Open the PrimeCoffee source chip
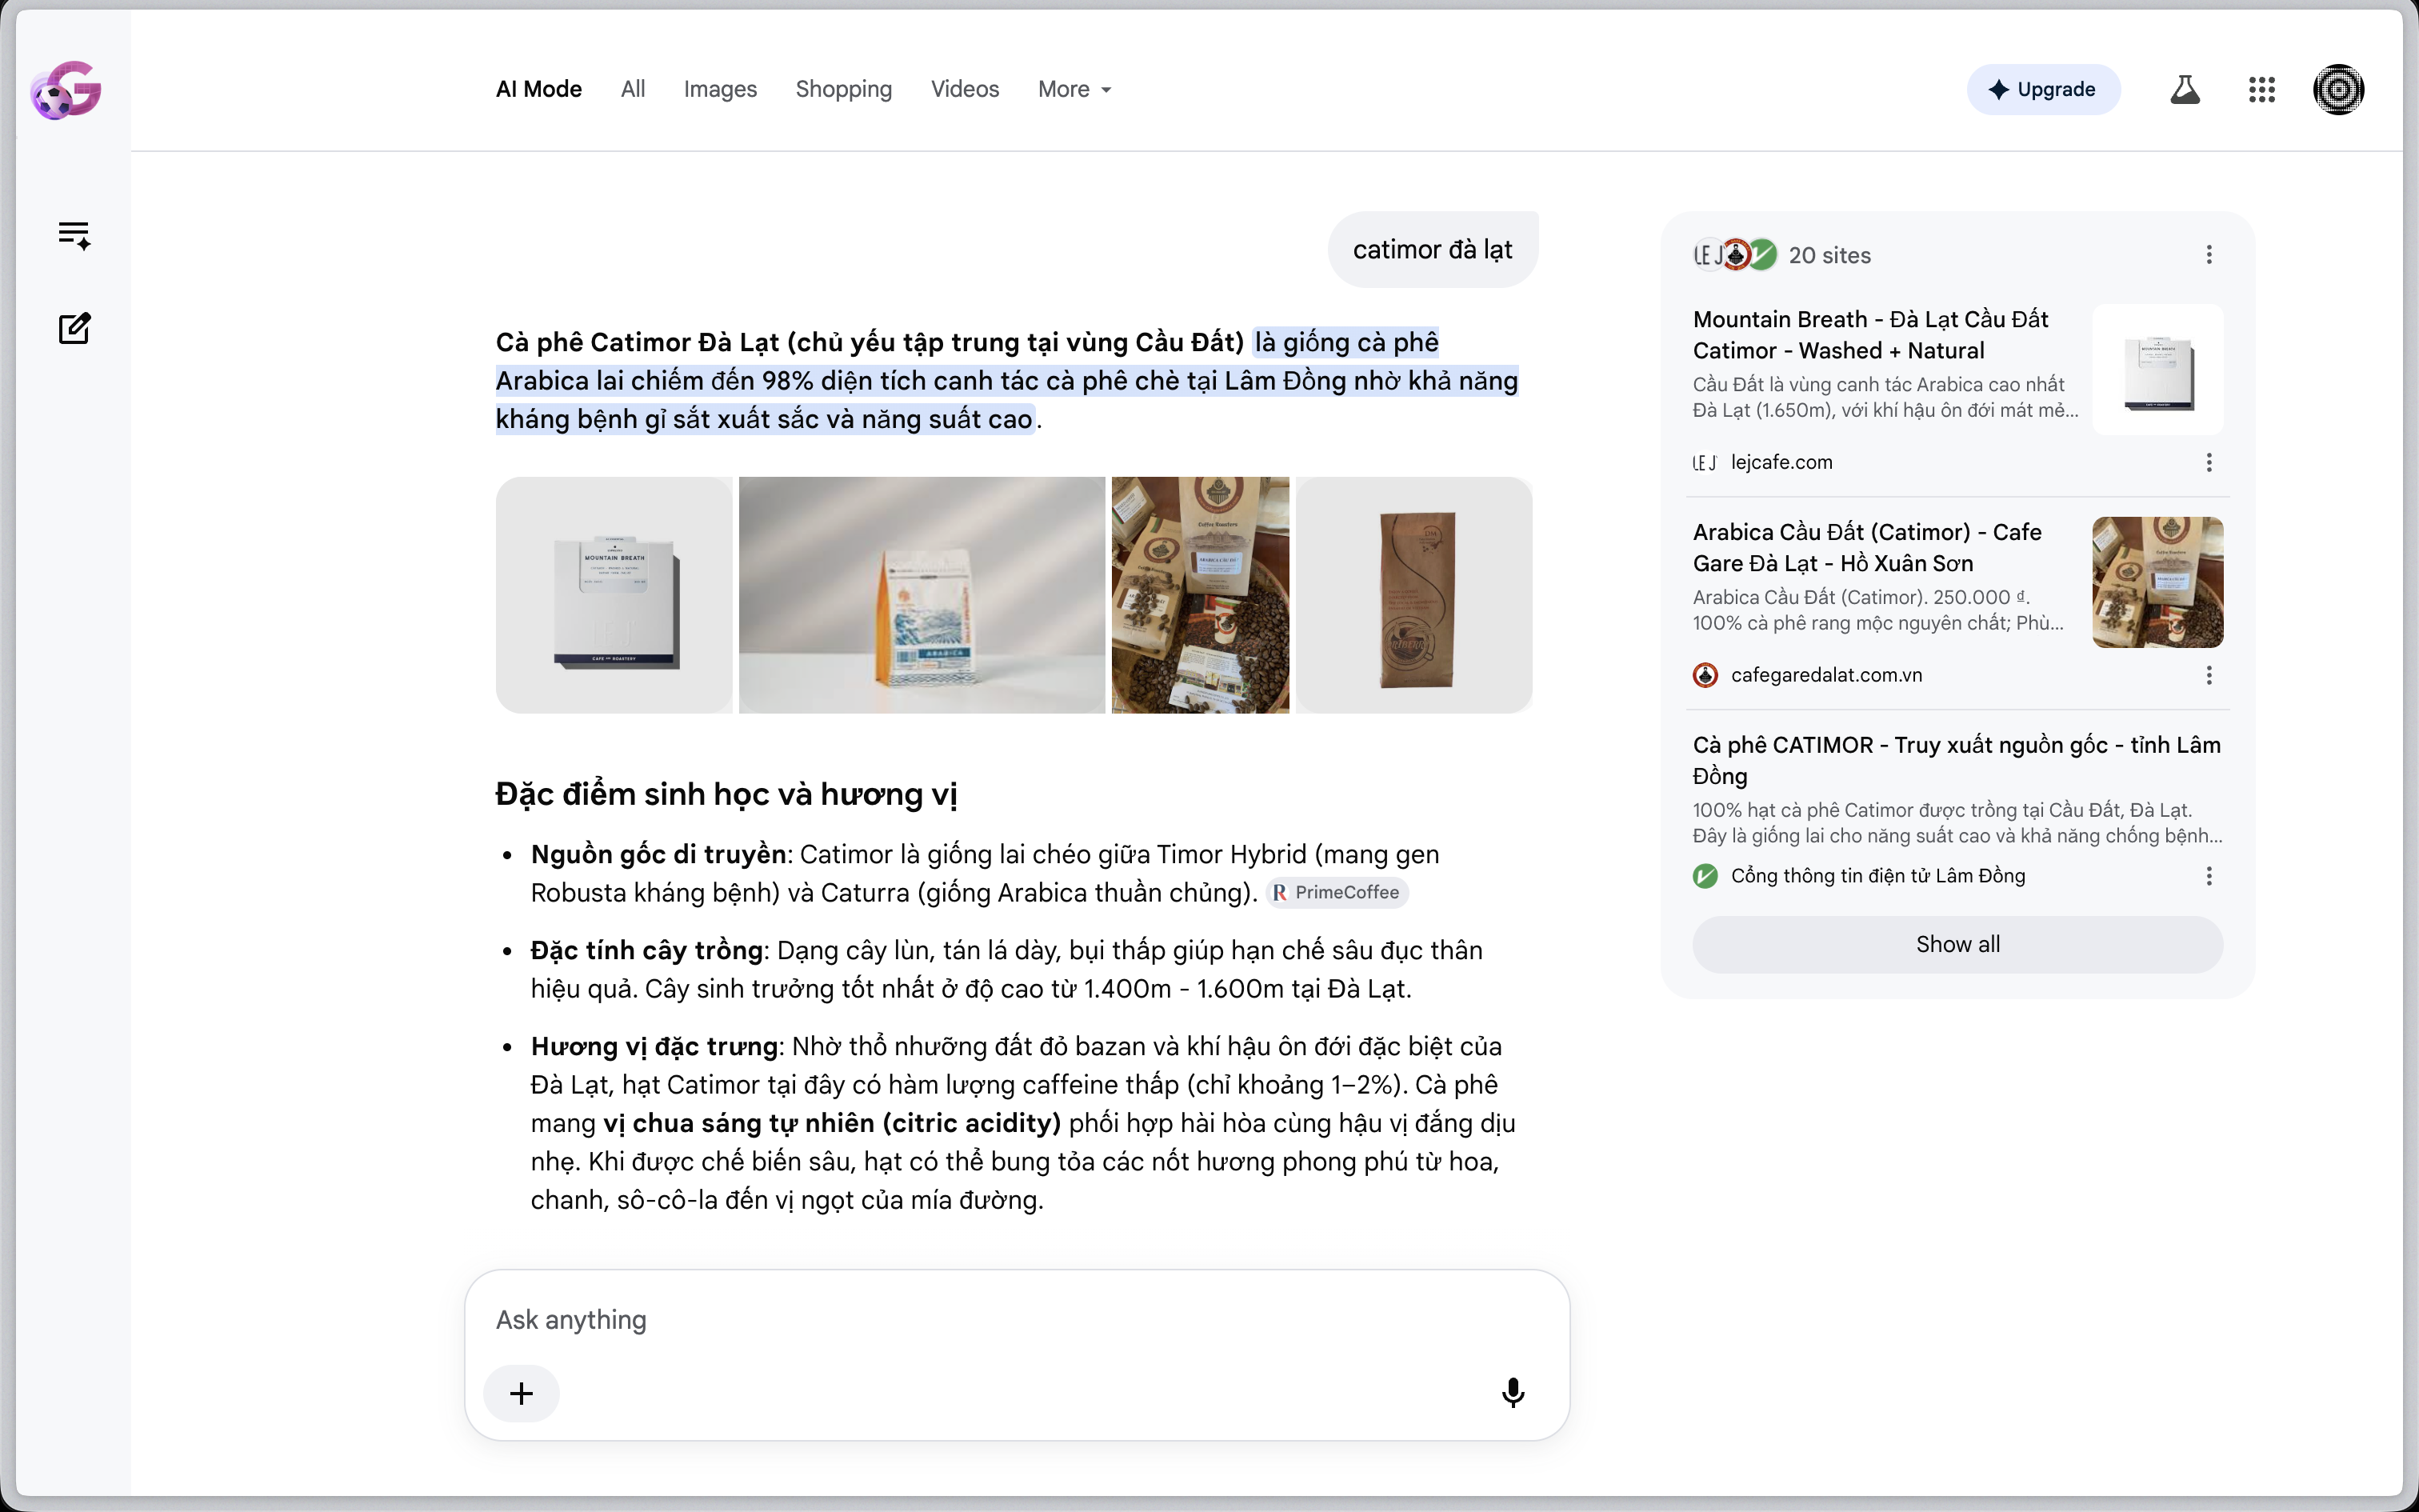Image resolution: width=2419 pixels, height=1512 pixels. pos(1337,892)
